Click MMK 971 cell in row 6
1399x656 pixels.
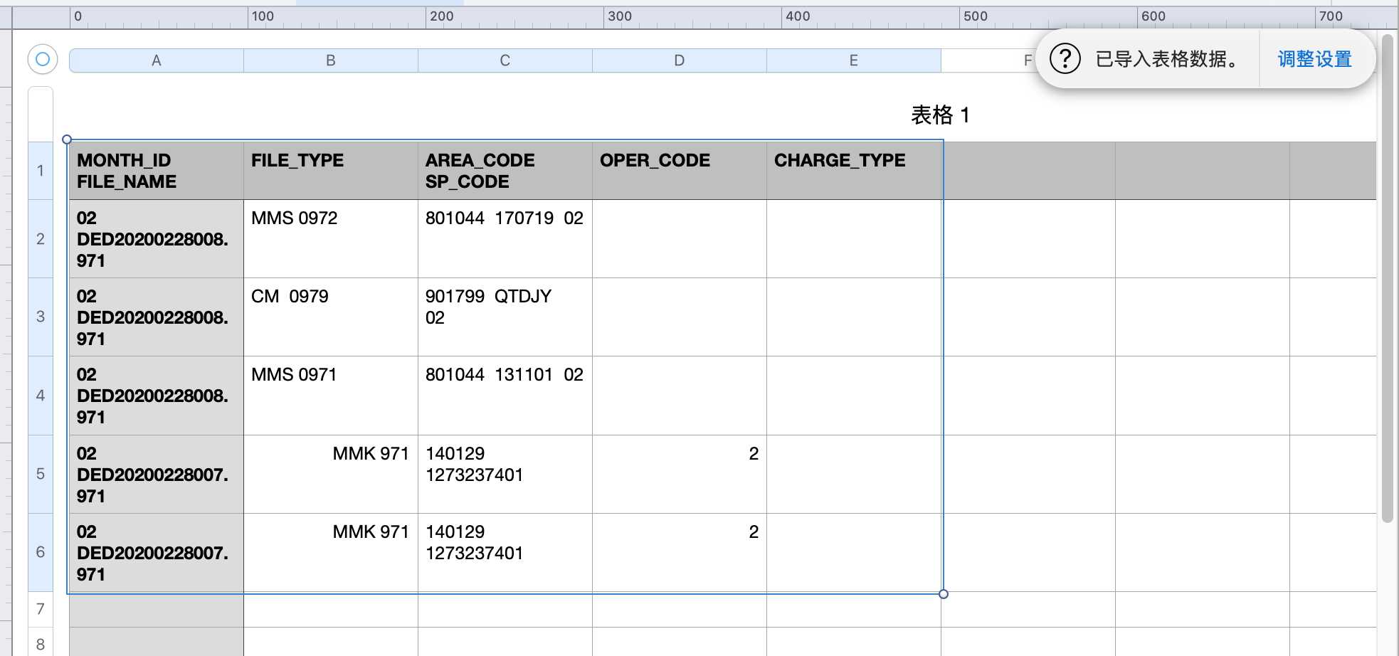(x=331, y=553)
